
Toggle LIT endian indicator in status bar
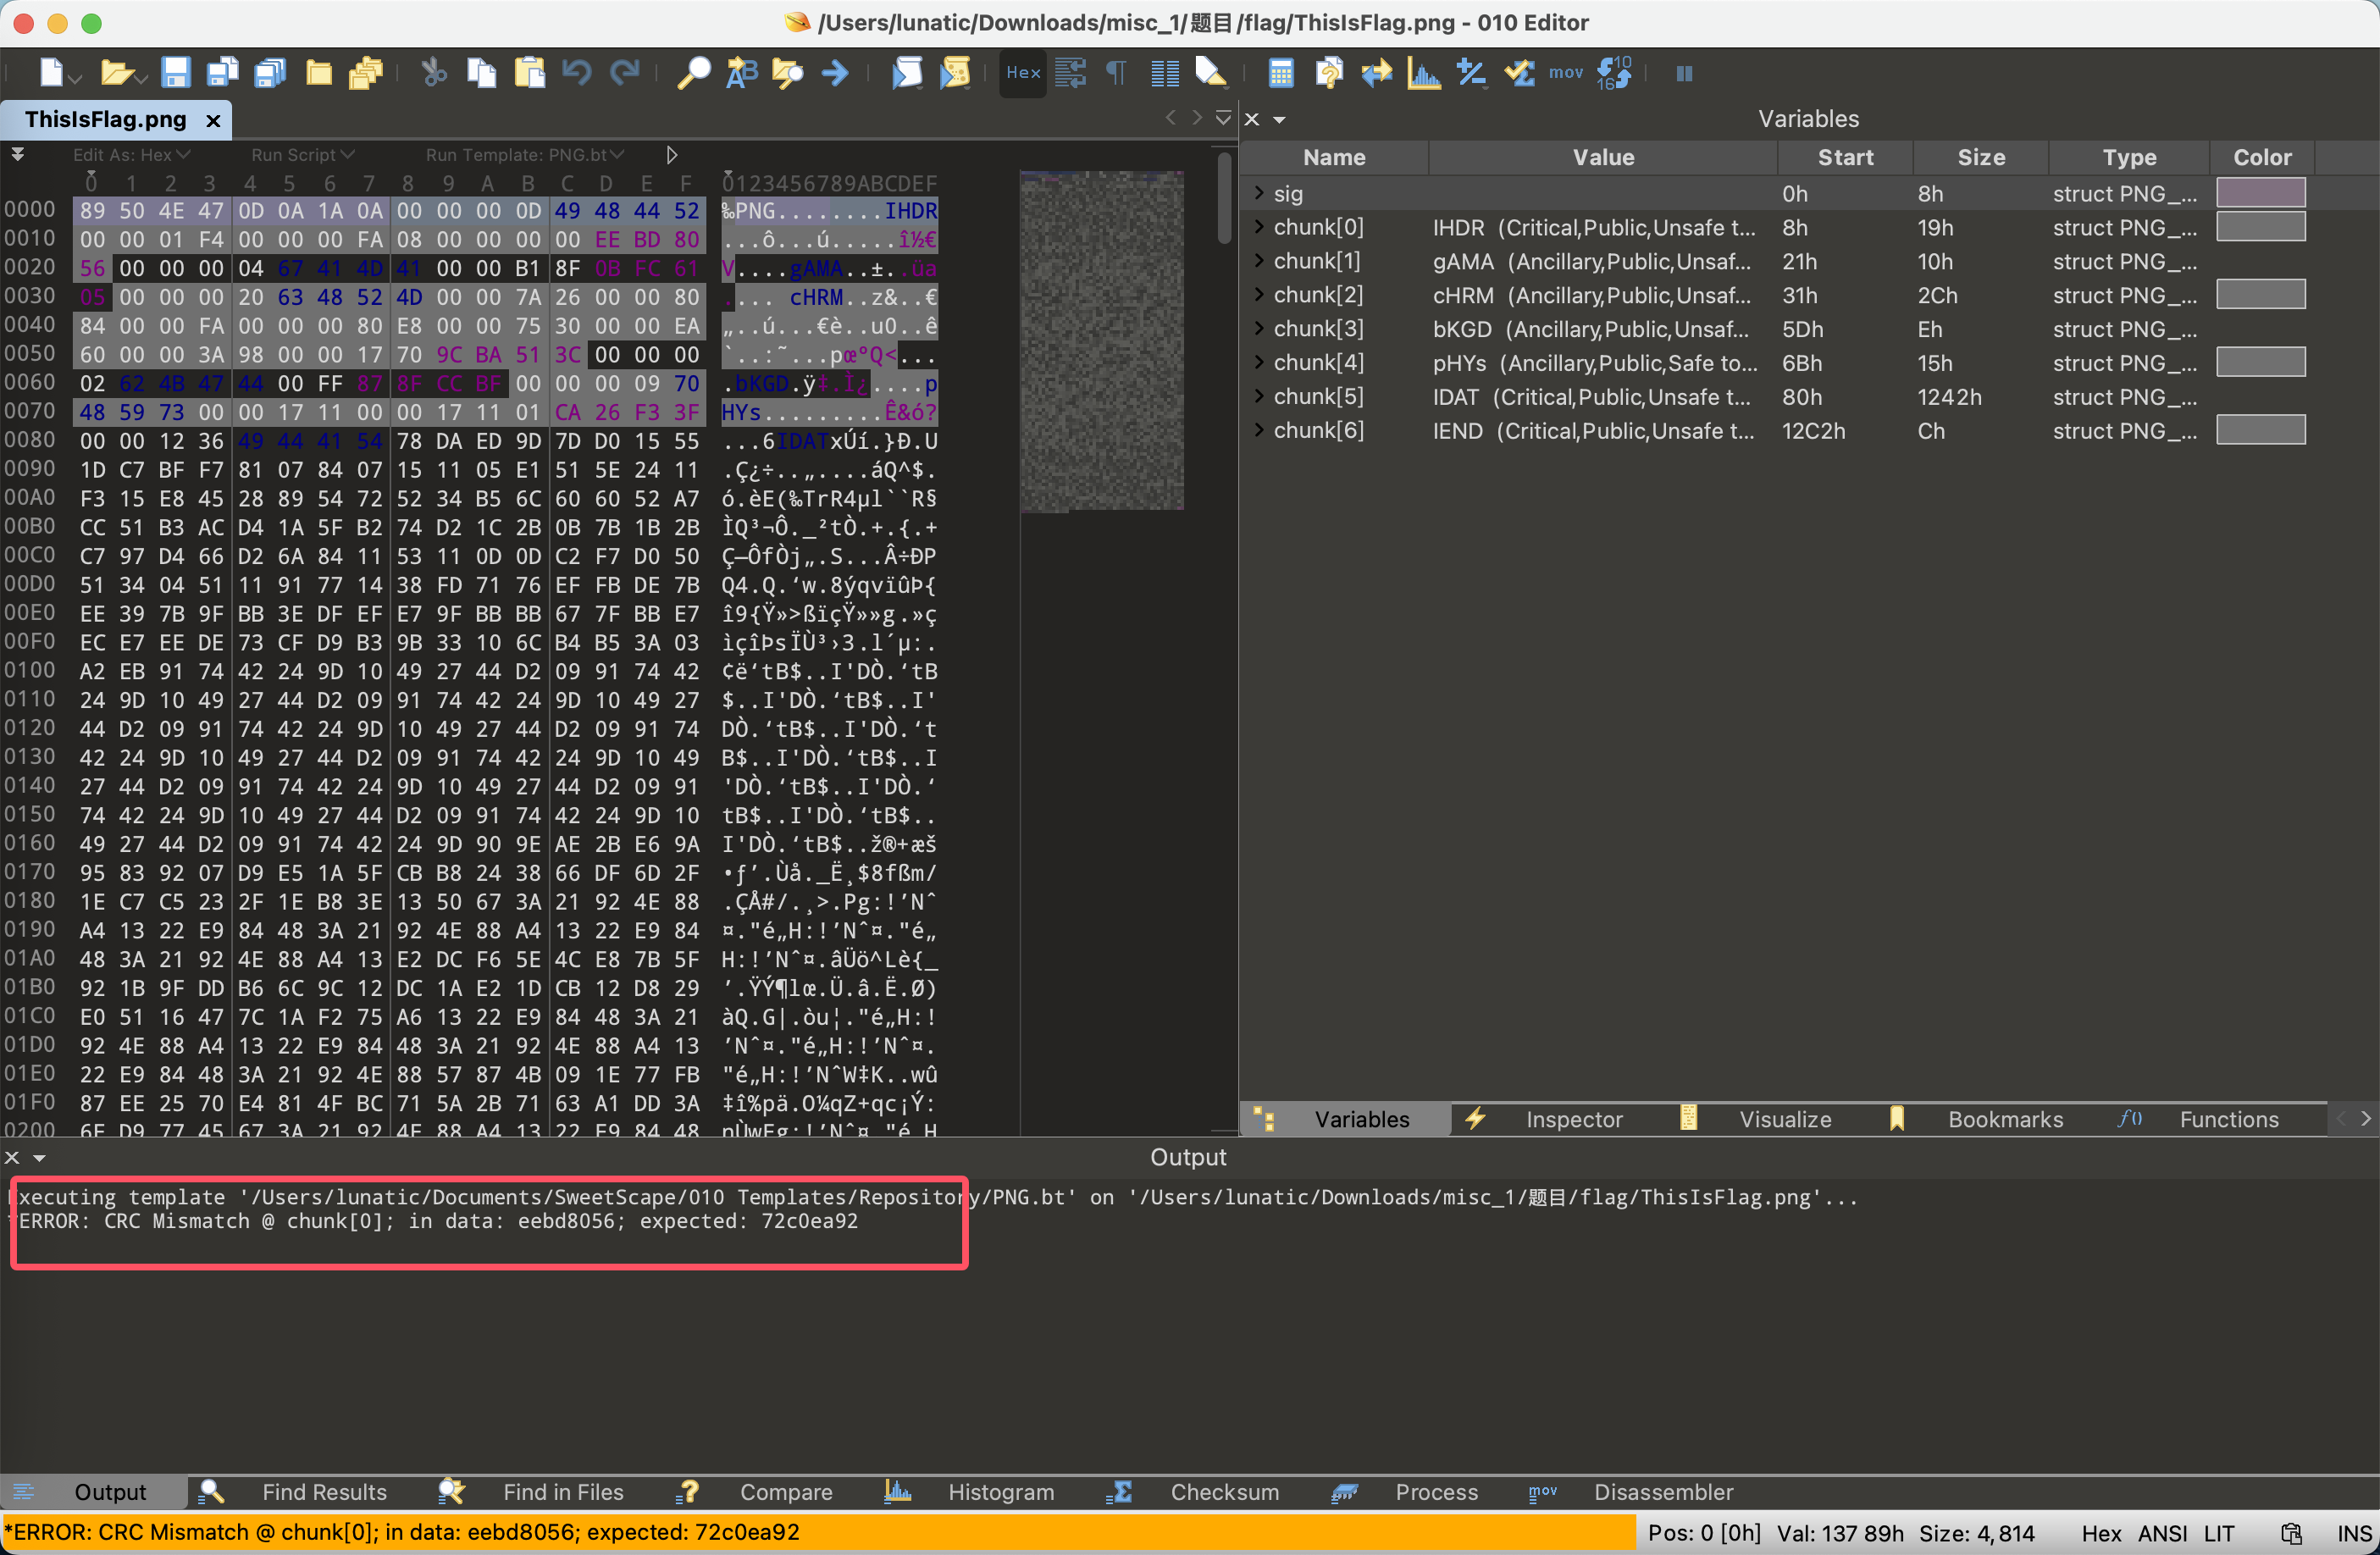[2219, 1533]
